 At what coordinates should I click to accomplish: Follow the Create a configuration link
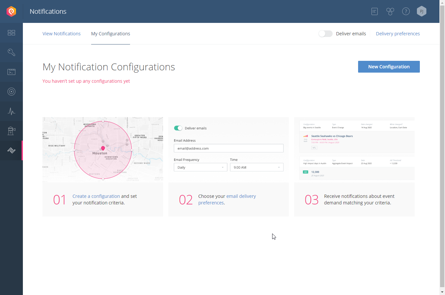pos(96,196)
